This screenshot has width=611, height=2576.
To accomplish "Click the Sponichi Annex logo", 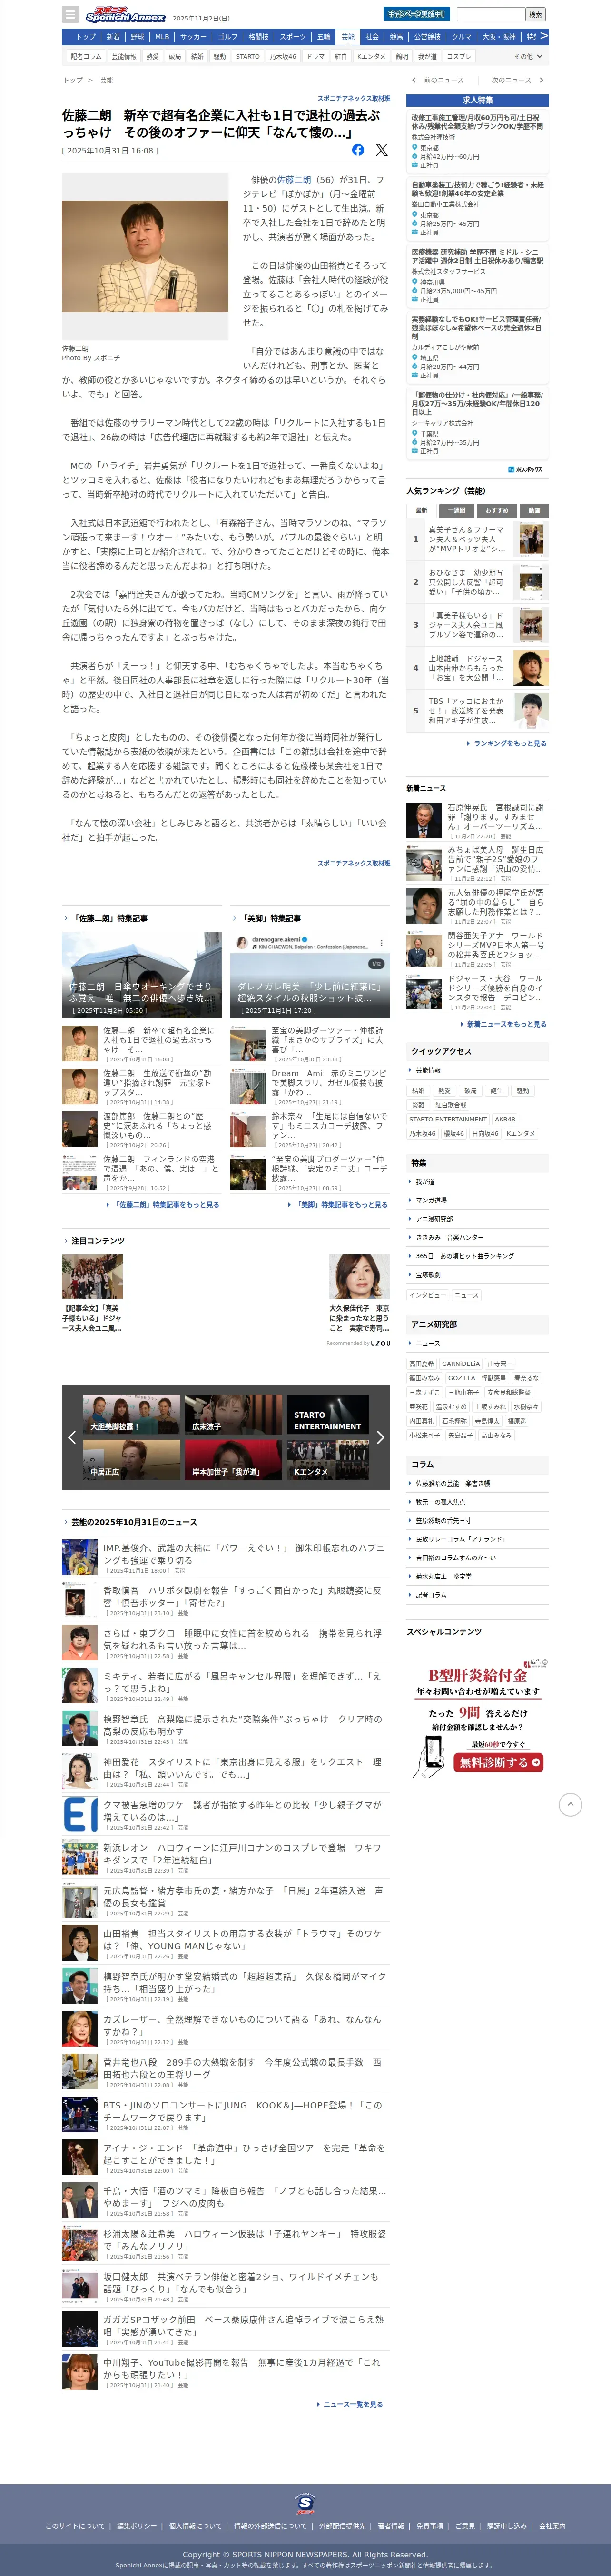I will 125,15.
